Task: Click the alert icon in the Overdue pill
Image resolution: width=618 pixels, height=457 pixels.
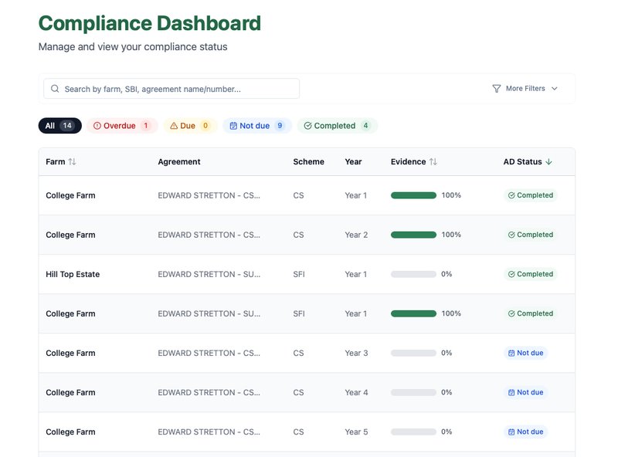Action: pos(96,125)
